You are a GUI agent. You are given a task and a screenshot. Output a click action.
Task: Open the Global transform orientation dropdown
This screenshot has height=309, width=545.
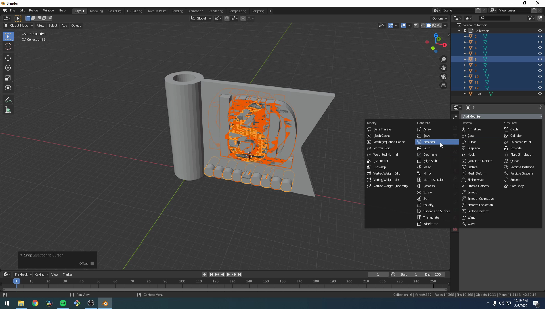(x=201, y=18)
